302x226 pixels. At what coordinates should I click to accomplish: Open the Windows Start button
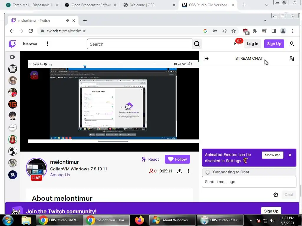tap(8, 220)
